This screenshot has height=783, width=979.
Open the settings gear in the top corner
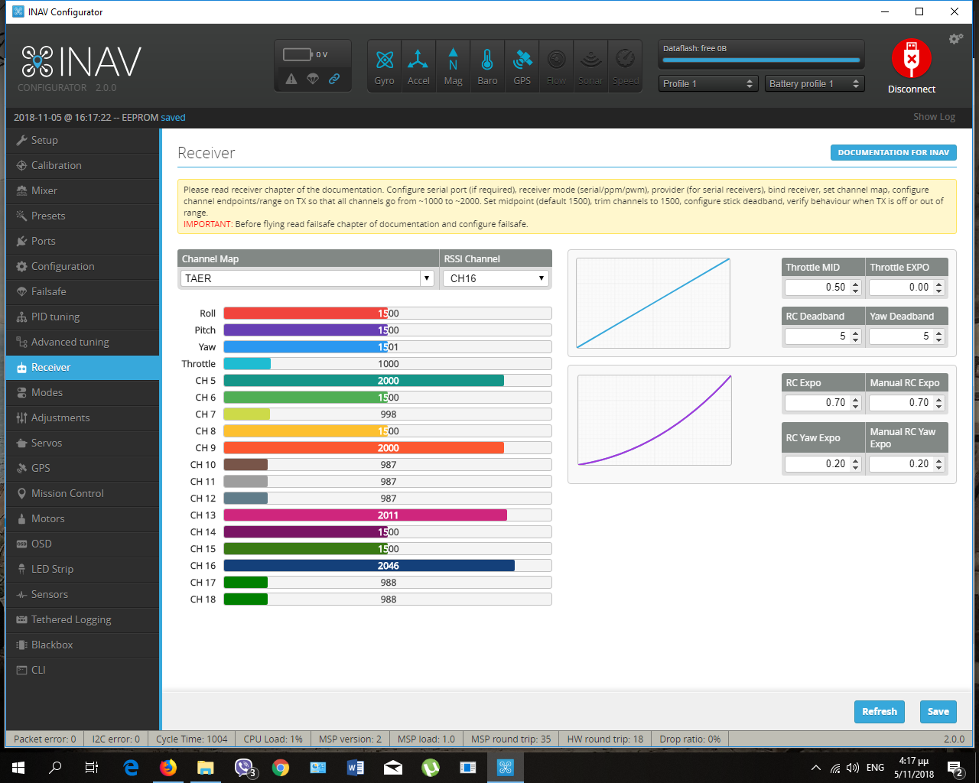[x=955, y=39]
